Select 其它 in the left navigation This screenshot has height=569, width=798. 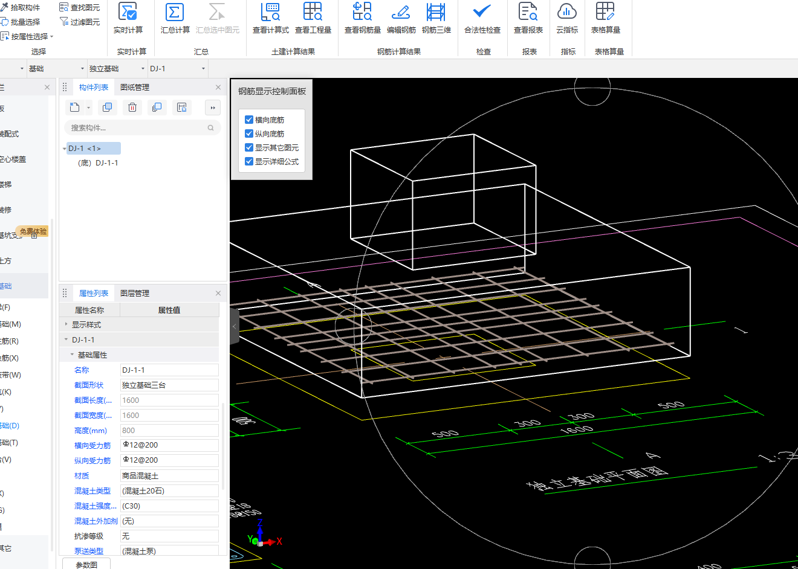[x=6, y=548]
